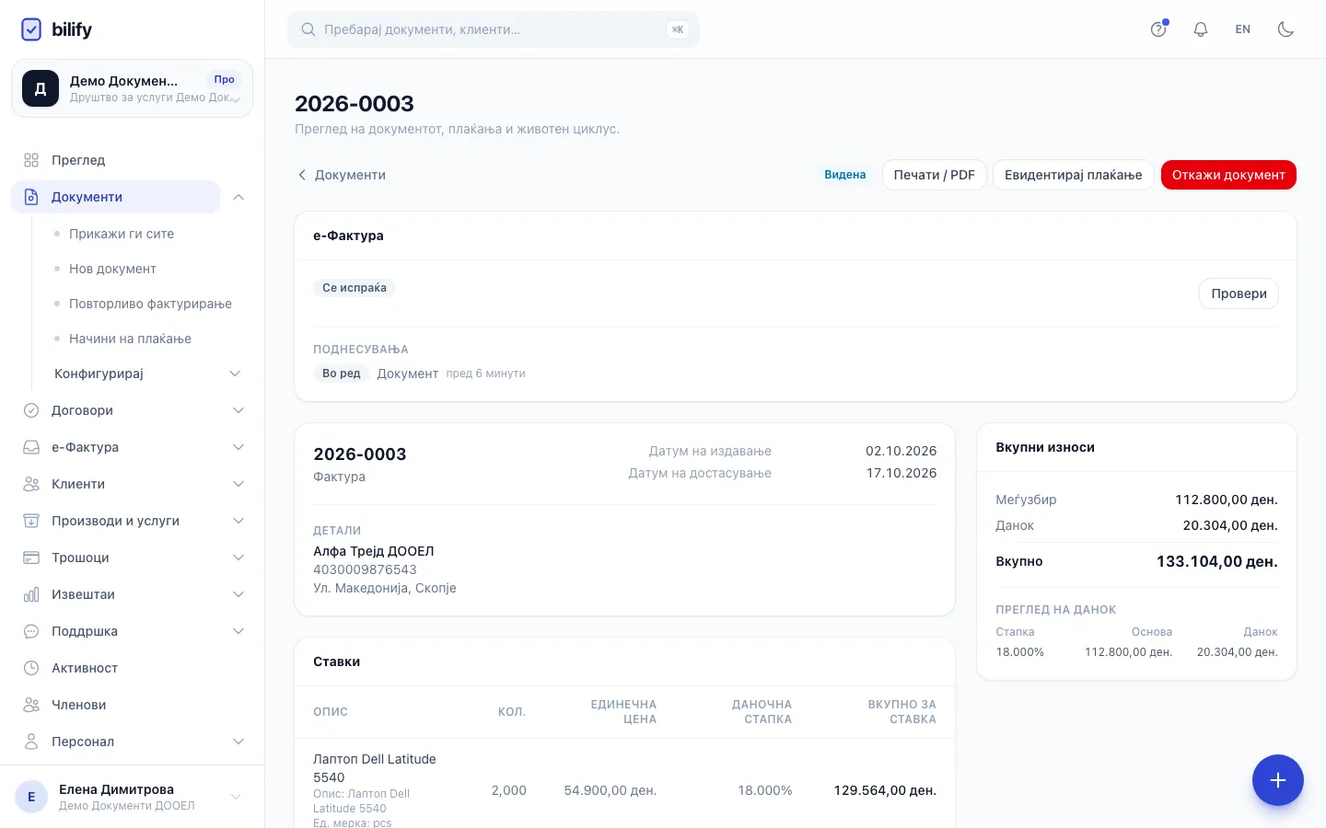Open the notifications bell
Image resolution: width=1326 pixels, height=828 pixels.
(1201, 29)
